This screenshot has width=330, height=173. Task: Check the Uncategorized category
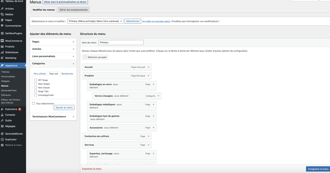[x=36, y=95]
